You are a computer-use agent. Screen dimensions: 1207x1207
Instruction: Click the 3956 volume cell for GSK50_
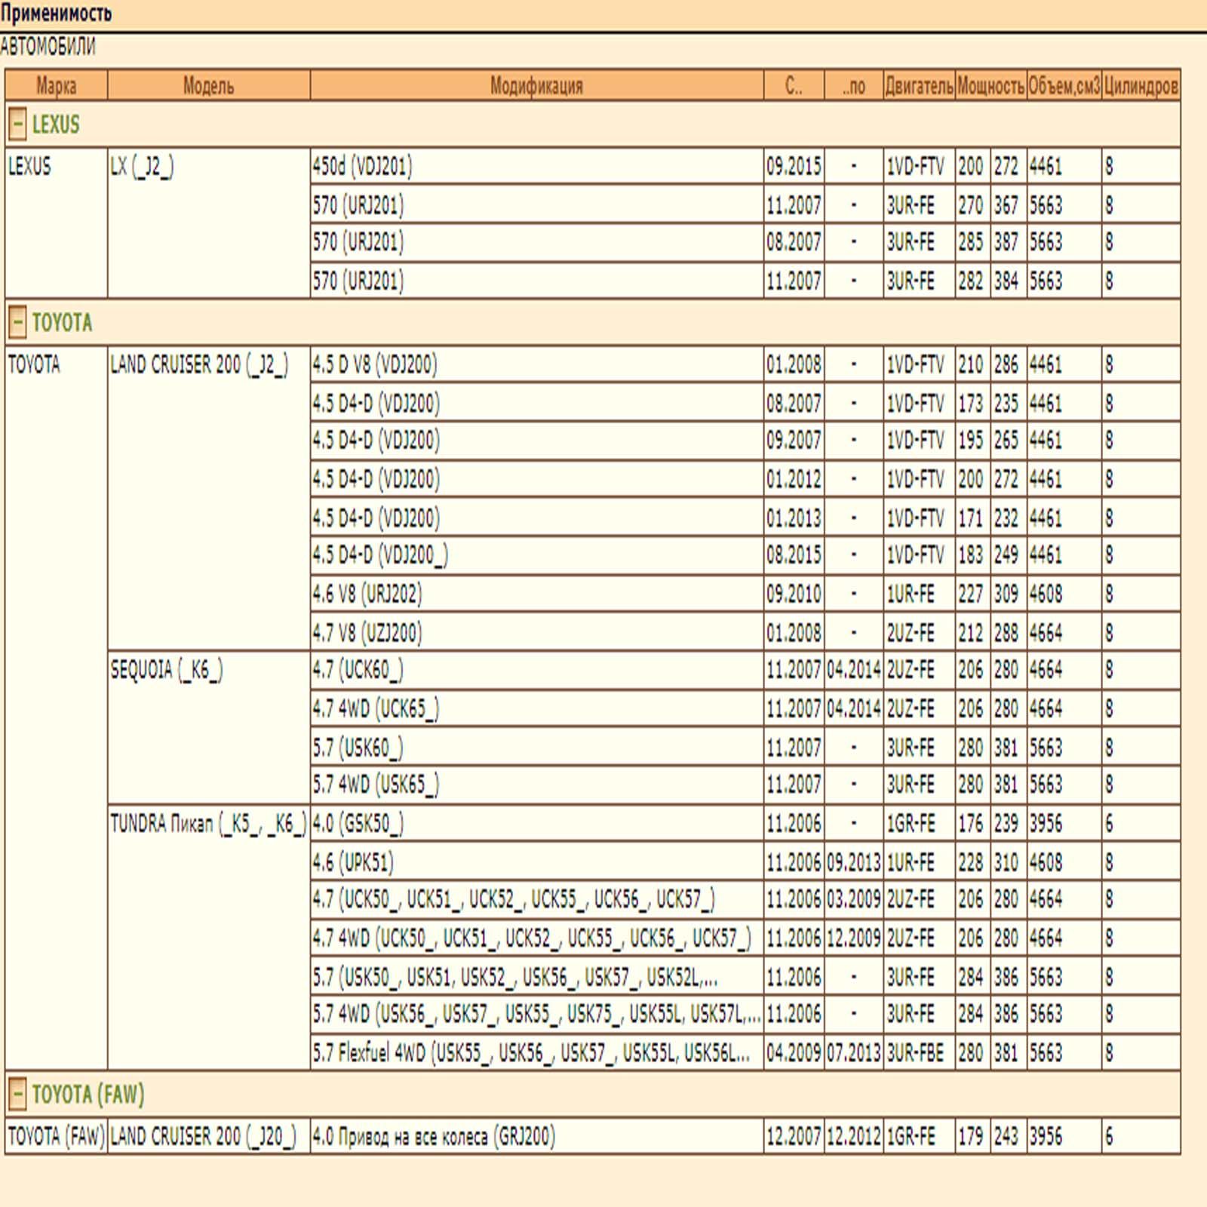[1064, 824]
